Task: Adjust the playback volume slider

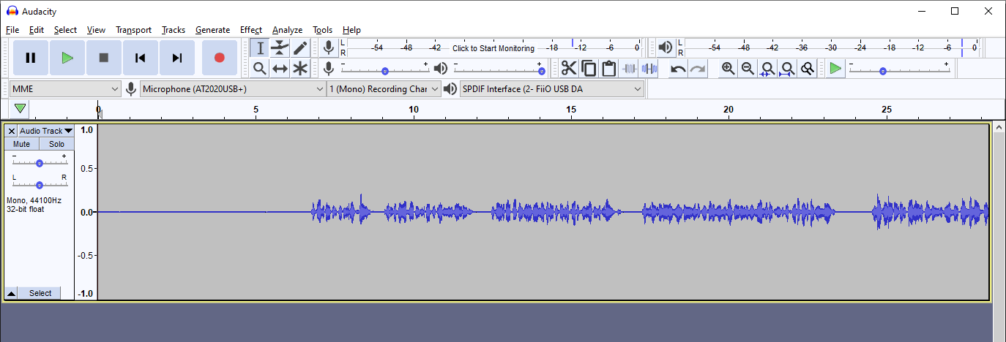Action: [x=499, y=71]
